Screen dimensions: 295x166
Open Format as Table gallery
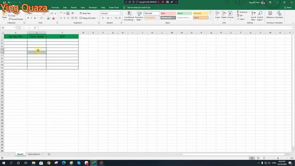pyautogui.click(x=139, y=16)
